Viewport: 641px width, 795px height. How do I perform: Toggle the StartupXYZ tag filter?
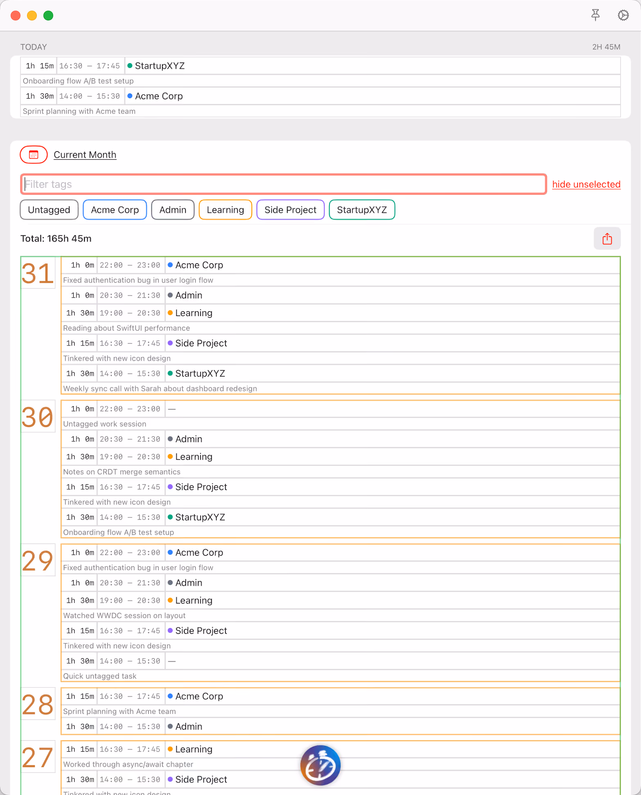[x=362, y=210]
